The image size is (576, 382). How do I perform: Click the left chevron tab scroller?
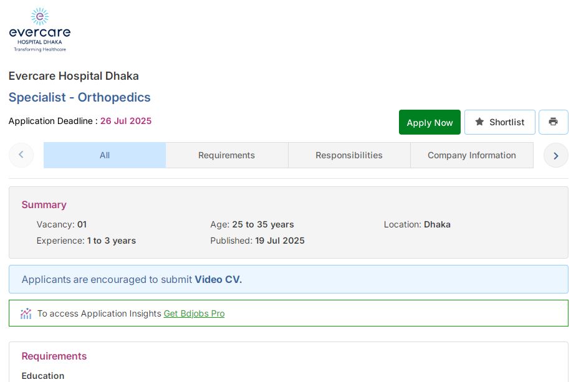[x=21, y=155]
